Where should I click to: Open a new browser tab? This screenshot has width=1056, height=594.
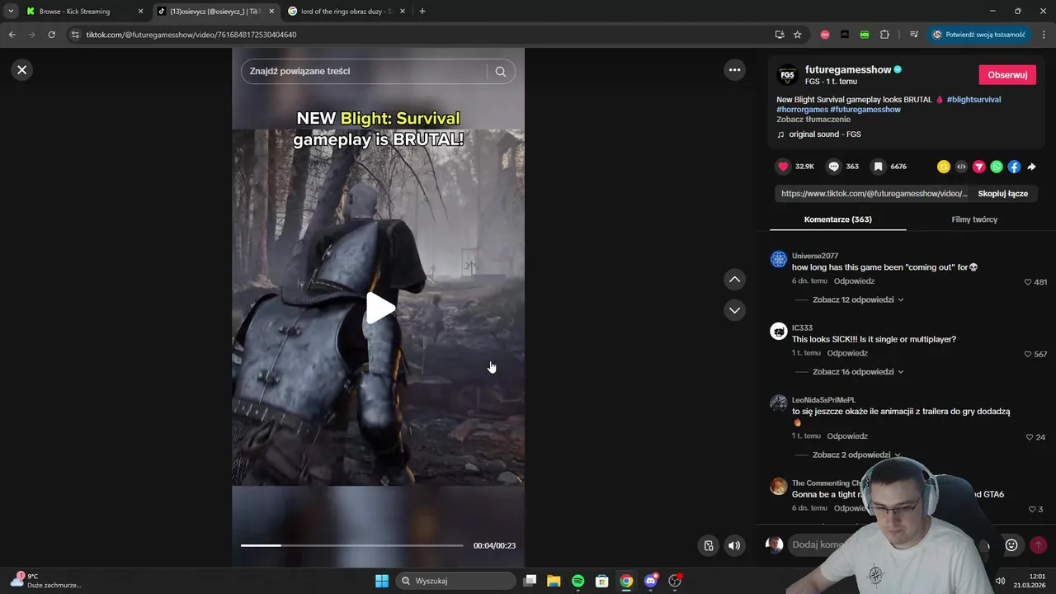pos(422,12)
